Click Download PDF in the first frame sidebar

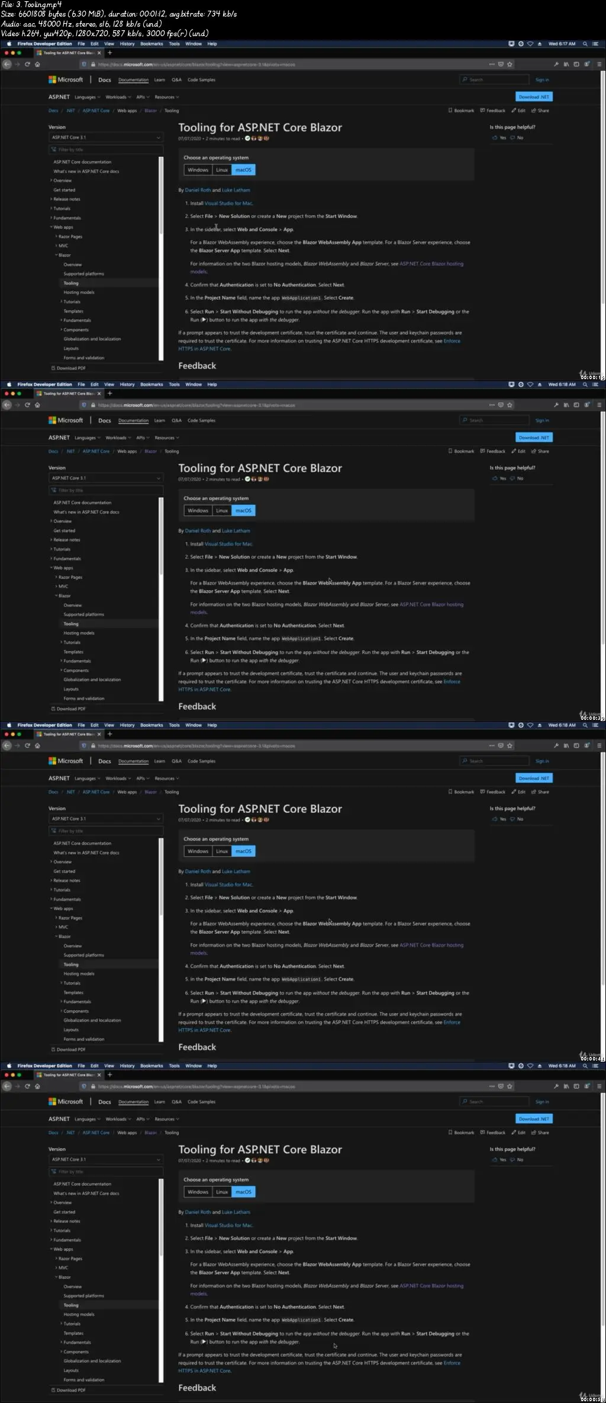tap(68, 368)
